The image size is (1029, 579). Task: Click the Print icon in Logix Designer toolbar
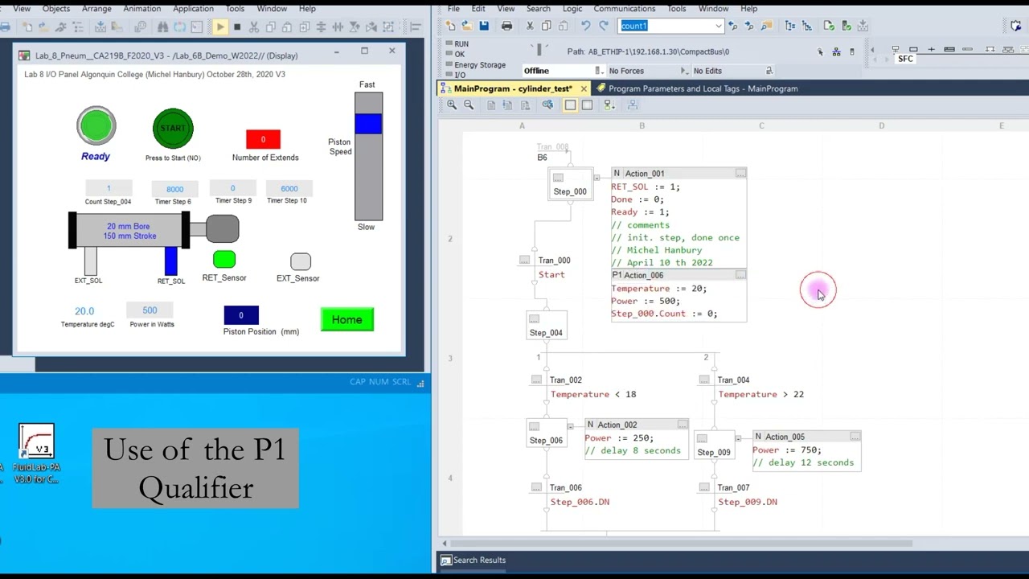506,26
